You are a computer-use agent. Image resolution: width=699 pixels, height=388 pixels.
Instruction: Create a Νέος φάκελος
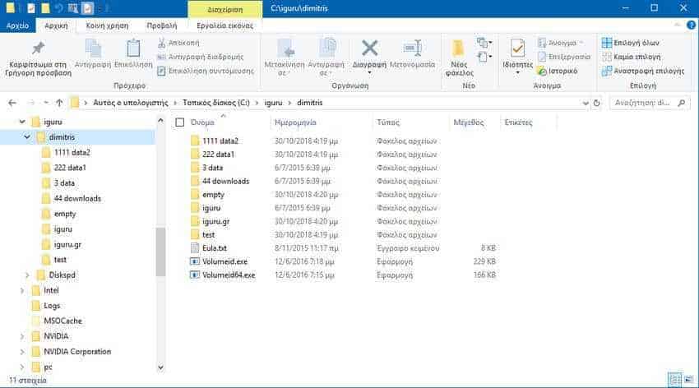pyautogui.click(x=459, y=57)
